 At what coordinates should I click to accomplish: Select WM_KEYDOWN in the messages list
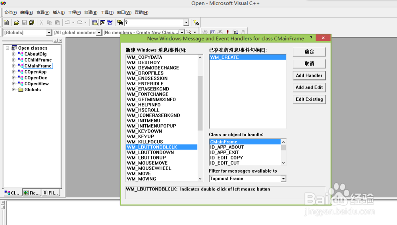pyautogui.click(x=162, y=131)
